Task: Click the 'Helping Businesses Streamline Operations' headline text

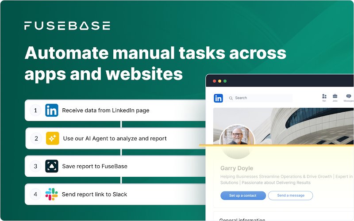Action: coord(287,179)
